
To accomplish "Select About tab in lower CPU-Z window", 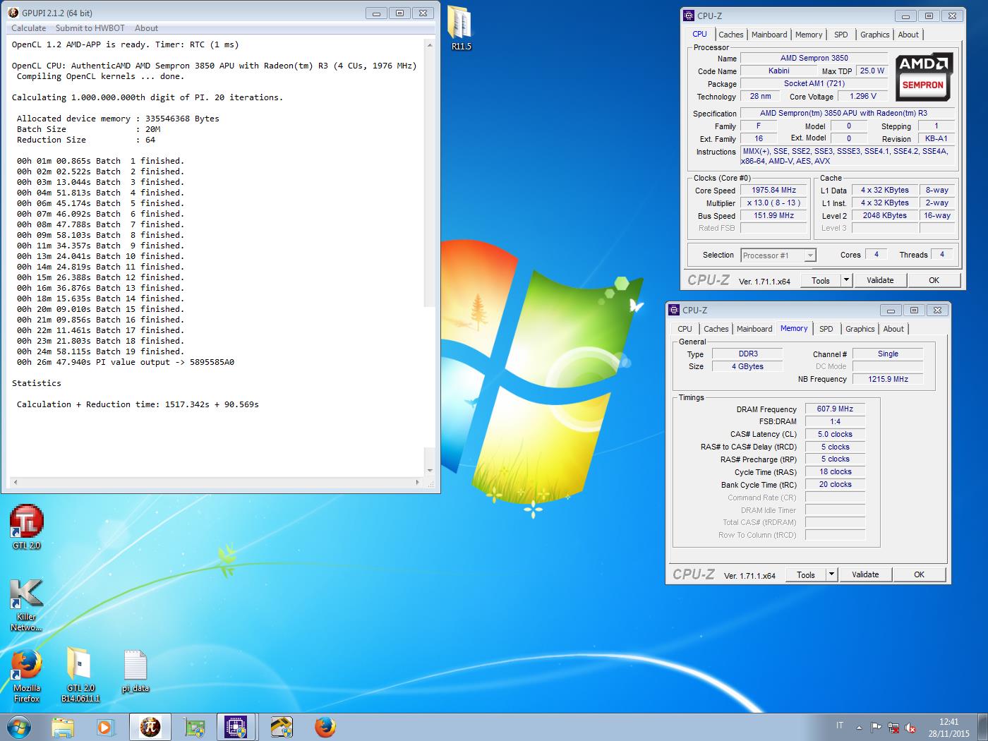I will coord(893,329).
